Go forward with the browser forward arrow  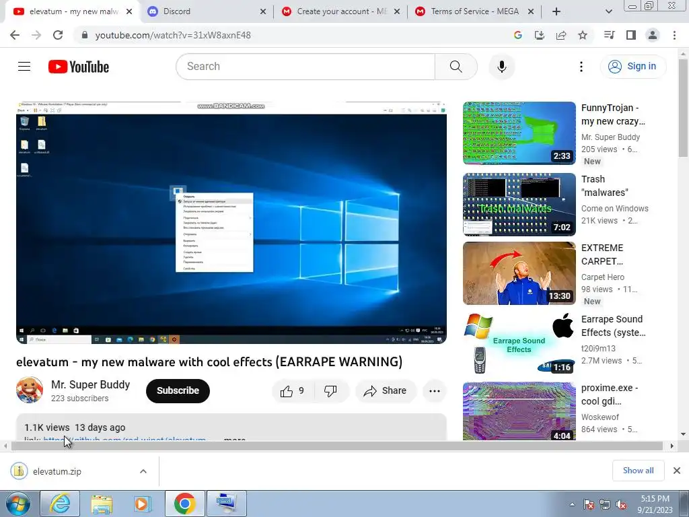click(36, 35)
